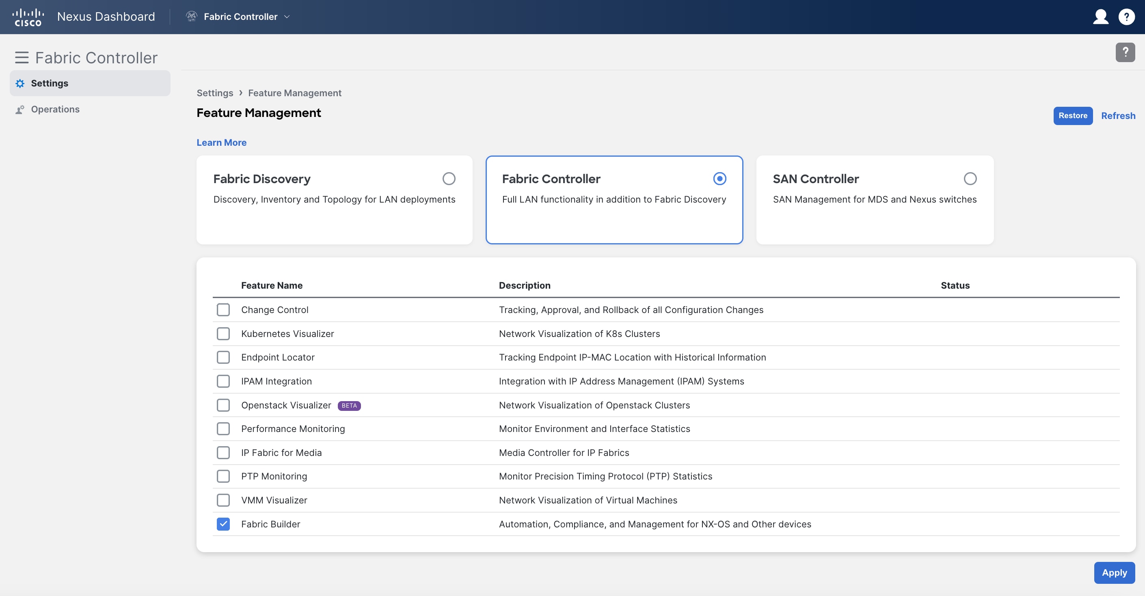The height and width of the screenshot is (596, 1145).
Task: Click the Status column header
Action: pos(955,286)
